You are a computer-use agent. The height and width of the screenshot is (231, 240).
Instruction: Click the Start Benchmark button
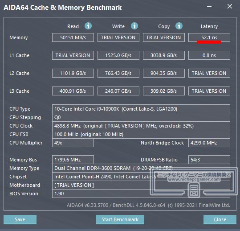(120, 219)
